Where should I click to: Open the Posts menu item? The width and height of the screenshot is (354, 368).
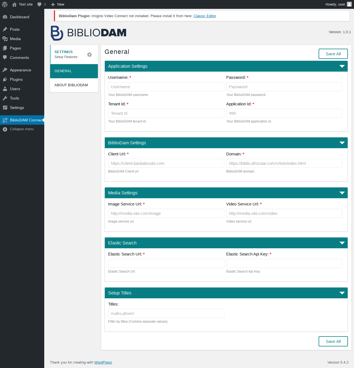click(22, 29)
